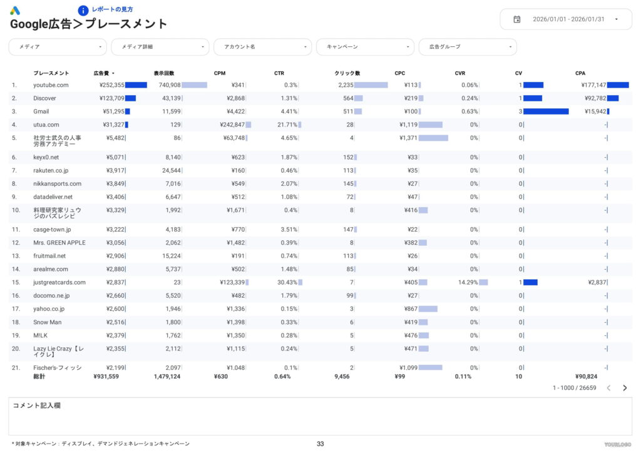Go to next page of table results
This screenshot has height=453, width=641.
[x=625, y=388]
